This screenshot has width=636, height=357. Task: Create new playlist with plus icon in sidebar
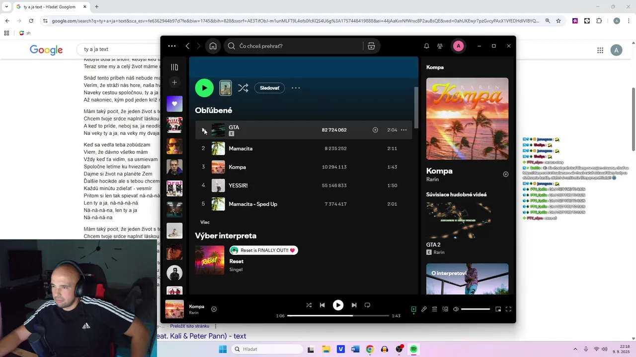point(174,82)
